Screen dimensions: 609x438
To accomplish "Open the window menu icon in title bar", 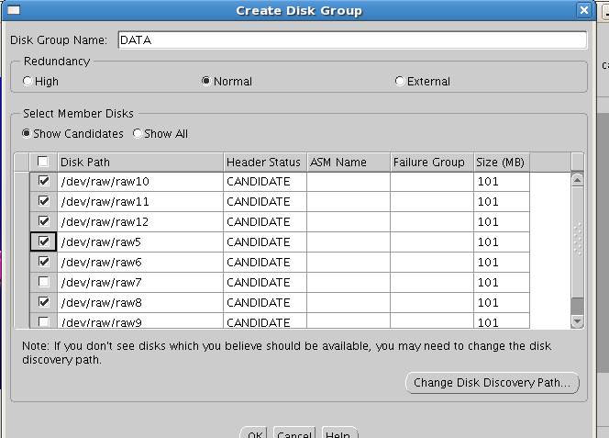I will pyautogui.click(x=14, y=10).
